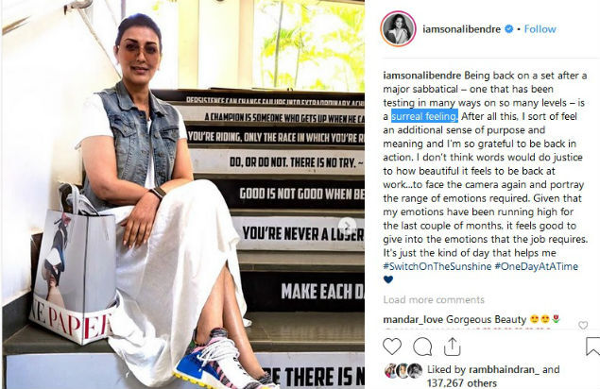This screenshot has height=389, width=600.
Task: Open the #OneDayAtATime hashtag
Action: pyautogui.click(x=536, y=266)
